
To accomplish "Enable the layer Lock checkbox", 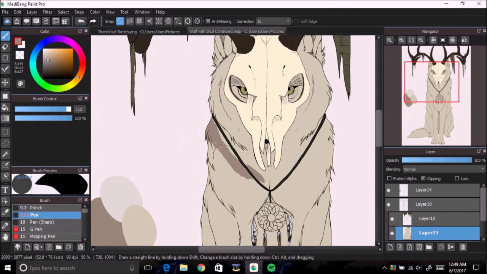I will point(457,178).
